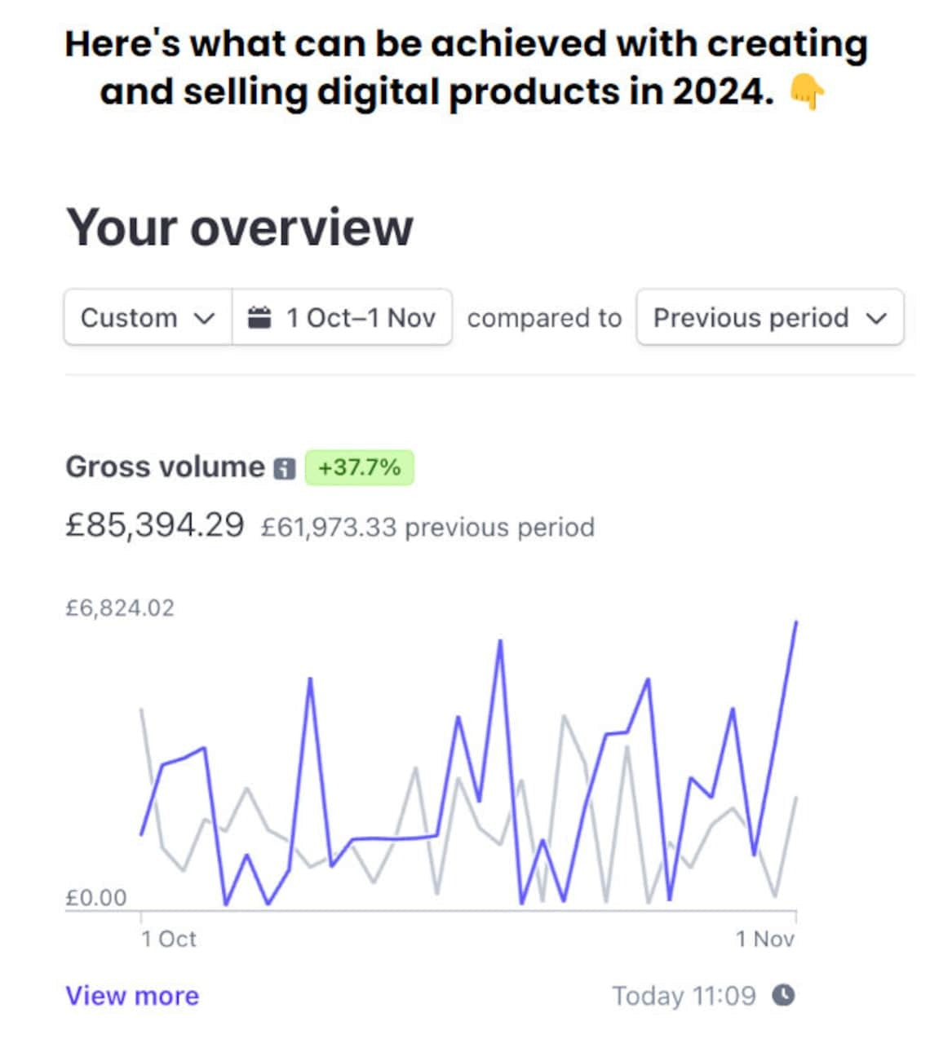Click the purple line peak at chart end
Screen dimensions: 930x1048
(x=795, y=623)
